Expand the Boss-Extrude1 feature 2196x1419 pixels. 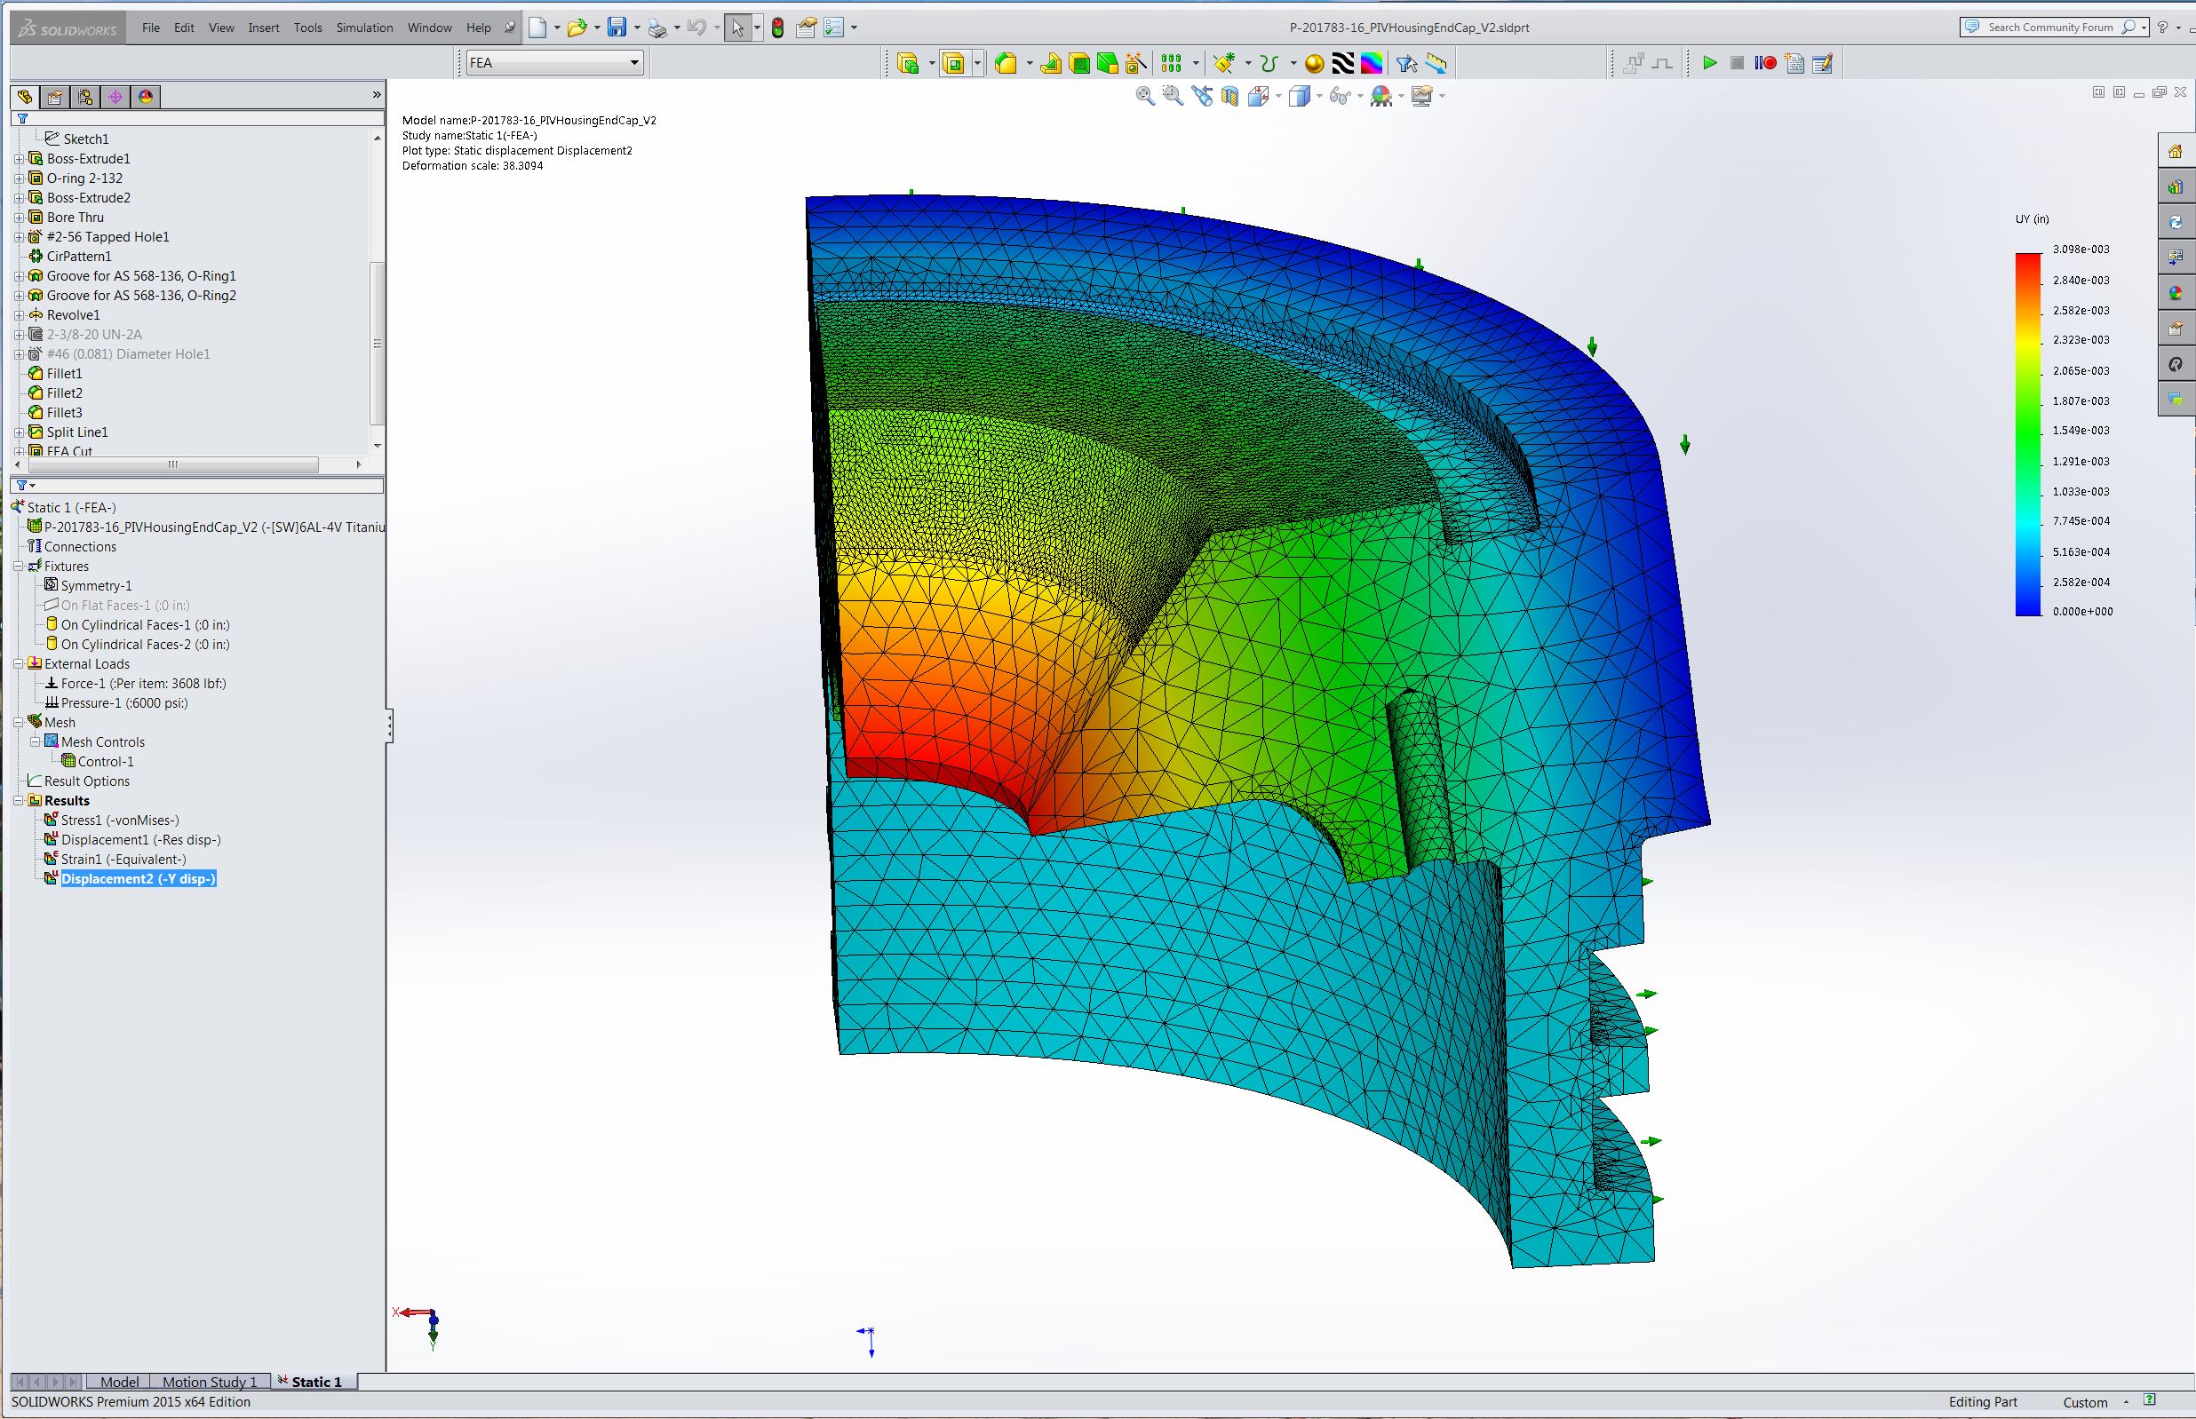coord(20,158)
